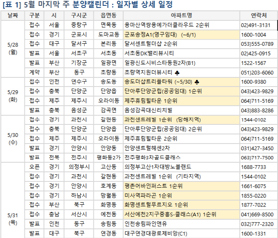The image size is (278, 238).
Task: Click the 구분 column header
Action: point(34,15)
